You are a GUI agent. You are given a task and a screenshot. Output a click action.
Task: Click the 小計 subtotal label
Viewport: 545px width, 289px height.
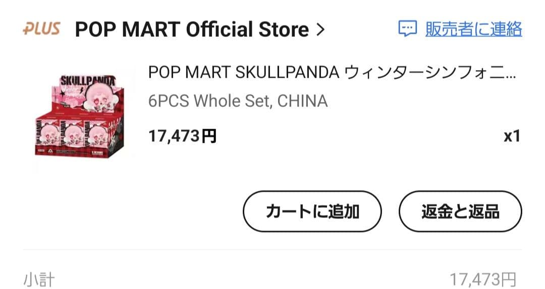[39, 279]
